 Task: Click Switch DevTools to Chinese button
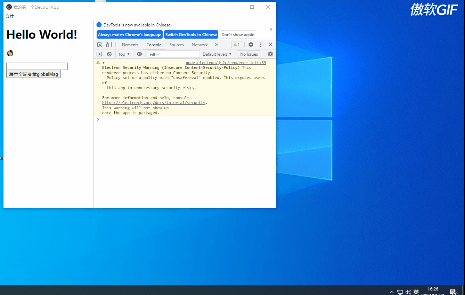191,34
